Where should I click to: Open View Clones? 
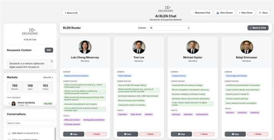tap(225, 13)
